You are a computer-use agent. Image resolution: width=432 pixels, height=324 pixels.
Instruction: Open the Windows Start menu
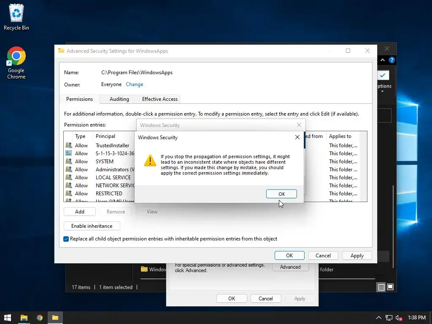(x=8, y=318)
